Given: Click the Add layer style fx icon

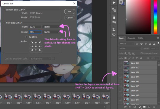Looking at the screenshot, I should pos(130,107).
